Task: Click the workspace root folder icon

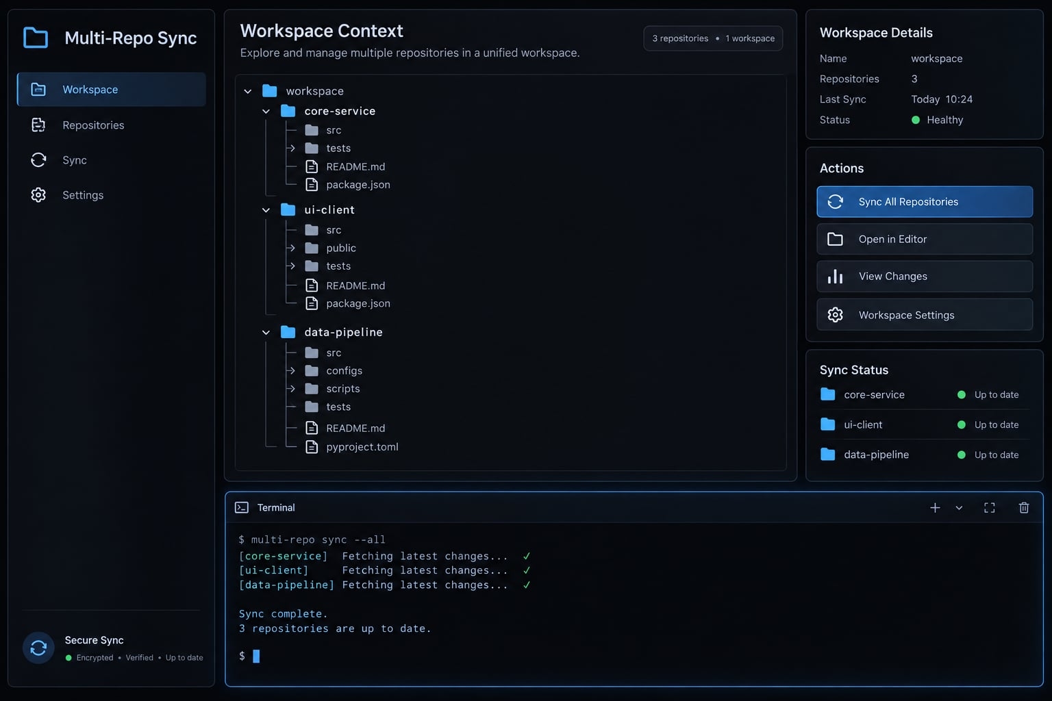Action: [270, 91]
